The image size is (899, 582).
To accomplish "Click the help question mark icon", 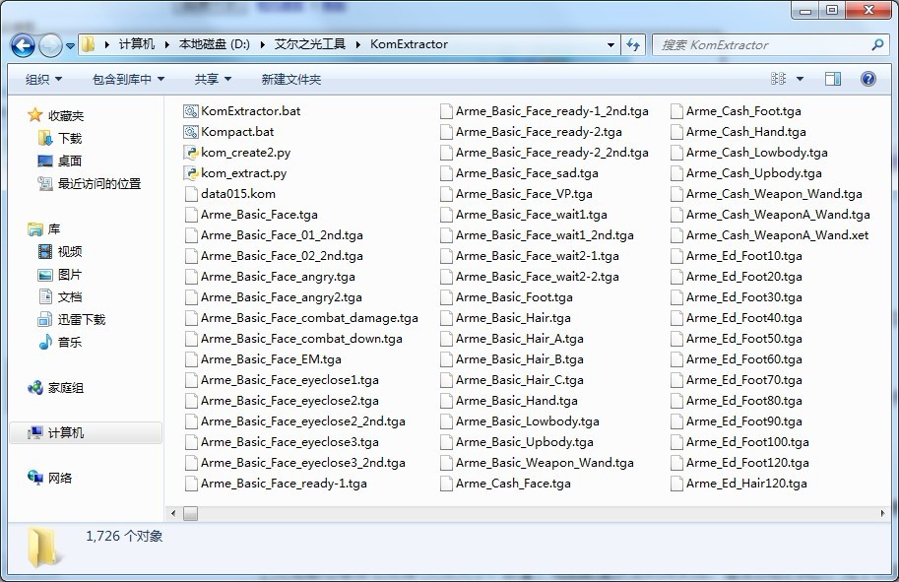I will click(x=868, y=79).
